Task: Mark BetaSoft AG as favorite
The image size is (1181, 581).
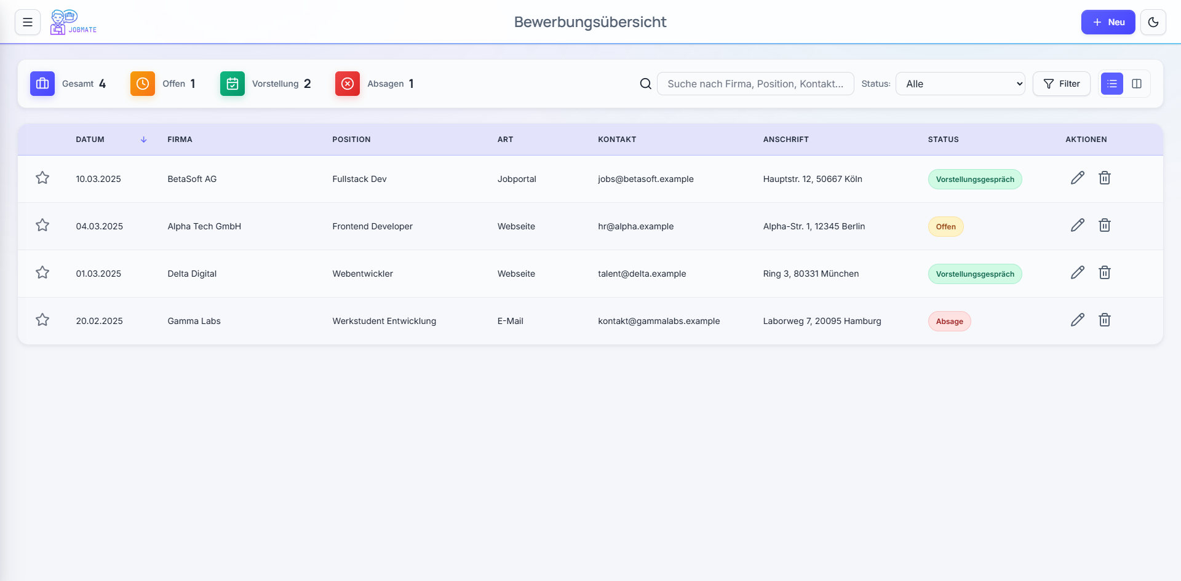Action: click(42, 178)
